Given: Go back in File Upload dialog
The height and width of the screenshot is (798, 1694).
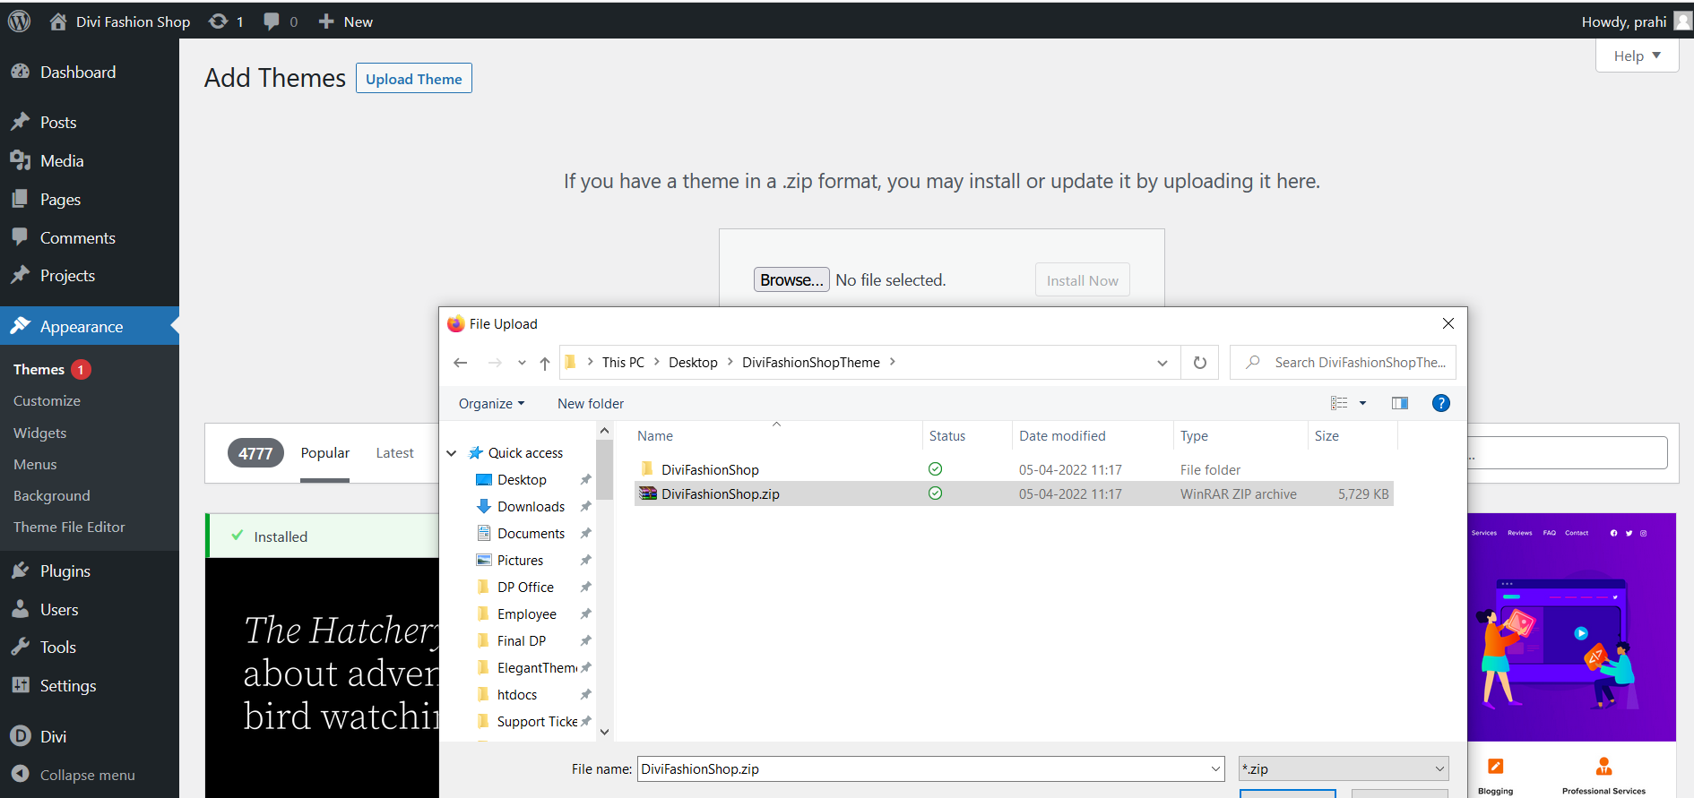Looking at the screenshot, I should pyautogui.click(x=461, y=363).
